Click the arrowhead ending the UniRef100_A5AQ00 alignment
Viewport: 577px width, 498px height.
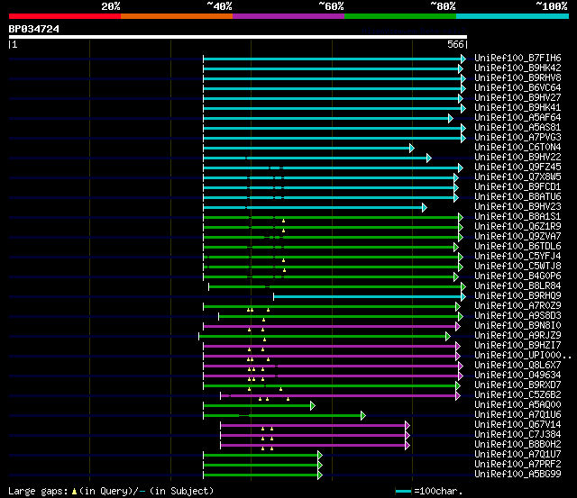pyautogui.click(x=313, y=406)
